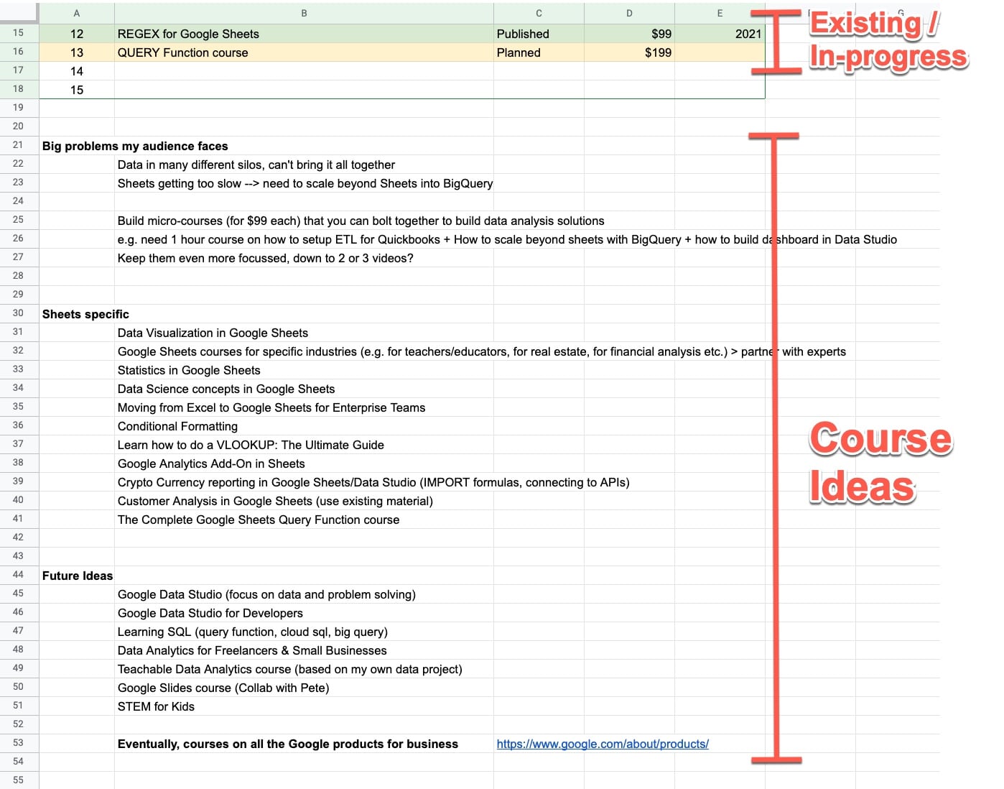Image resolution: width=1004 pixels, height=789 pixels.
Task: Click the '$199' price cell
Action: click(x=629, y=52)
